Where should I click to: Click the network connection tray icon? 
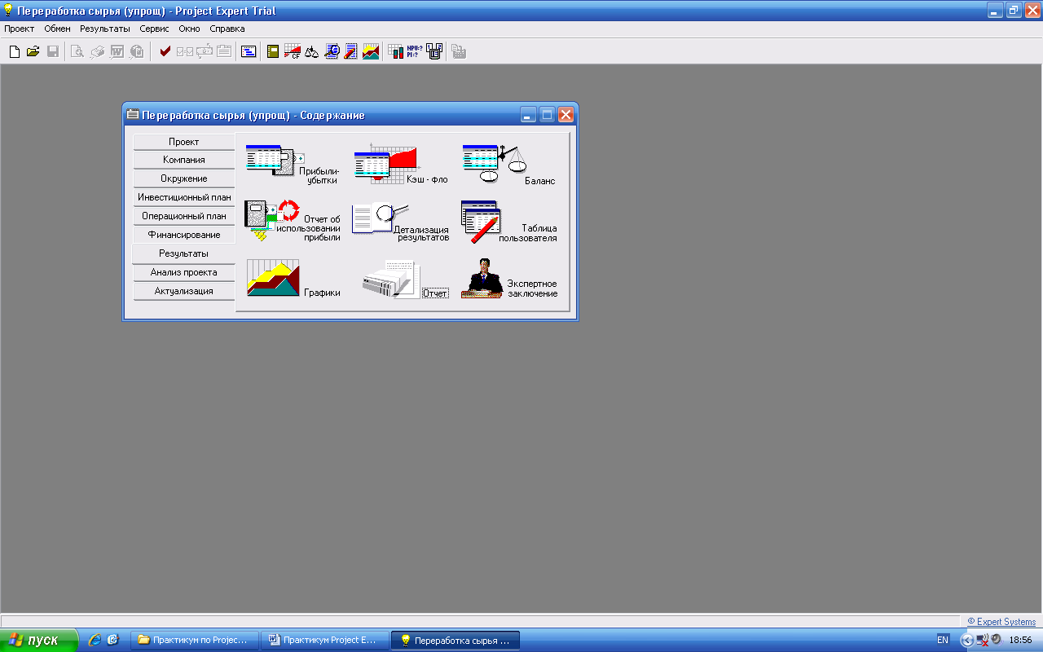pyautogui.click(x=982, y=640)
